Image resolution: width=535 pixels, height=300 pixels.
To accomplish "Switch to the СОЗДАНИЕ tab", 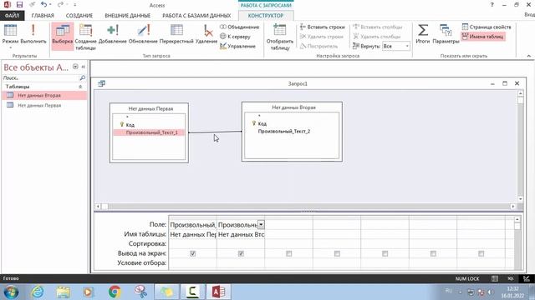I will pos(79,16).
